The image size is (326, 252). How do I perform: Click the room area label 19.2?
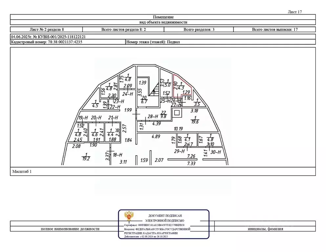[x=86, y=157]
